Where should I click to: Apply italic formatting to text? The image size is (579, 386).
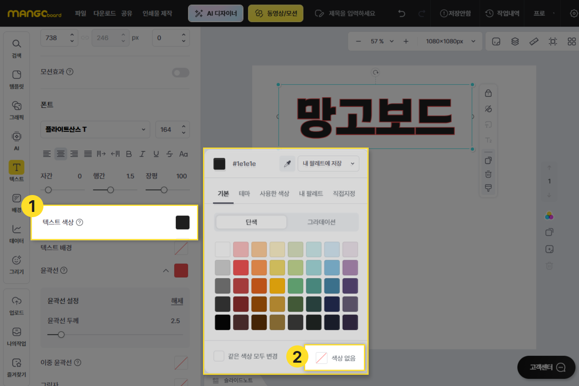pyautogui.click(x=142, y=154)
